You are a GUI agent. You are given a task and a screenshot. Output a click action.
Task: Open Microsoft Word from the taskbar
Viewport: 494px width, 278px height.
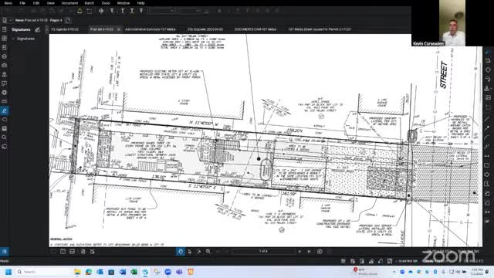pos(123,272)
